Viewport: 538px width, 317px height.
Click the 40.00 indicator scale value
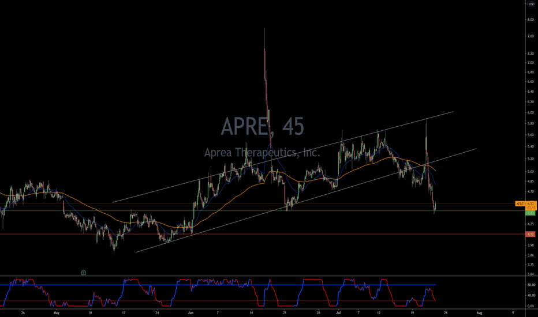(531, 296)
